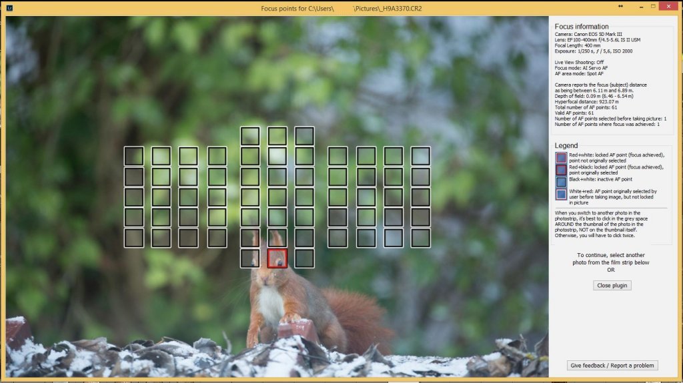Click the AF point right of the red one
This screenshot has height=383, width=683.
click(304, 258)
